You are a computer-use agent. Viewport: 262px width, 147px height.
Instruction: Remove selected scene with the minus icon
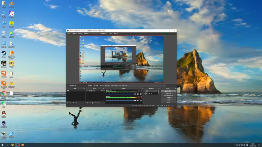tap(70, 103)
